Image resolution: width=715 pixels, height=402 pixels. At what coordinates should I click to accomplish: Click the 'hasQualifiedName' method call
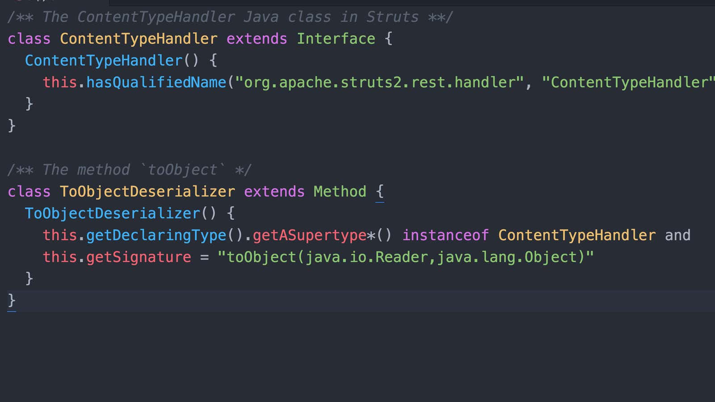pyautogui.click(x=156, y=82)
